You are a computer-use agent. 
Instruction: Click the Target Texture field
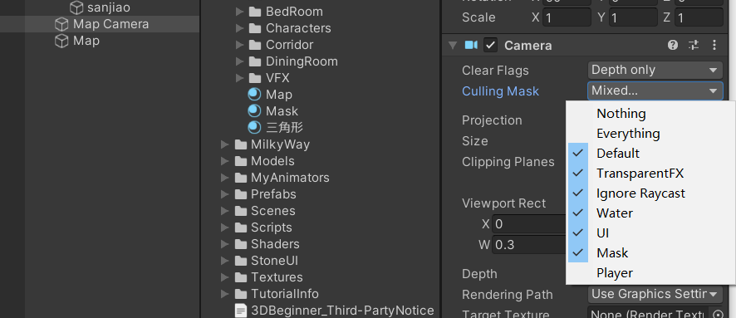click(x=649, y=313)
